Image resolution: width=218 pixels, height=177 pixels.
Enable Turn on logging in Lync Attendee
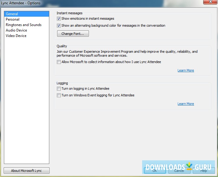pyautogui.click(x=59, y=88)
